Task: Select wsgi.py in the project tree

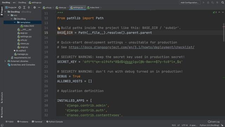Action: point(23,47)
